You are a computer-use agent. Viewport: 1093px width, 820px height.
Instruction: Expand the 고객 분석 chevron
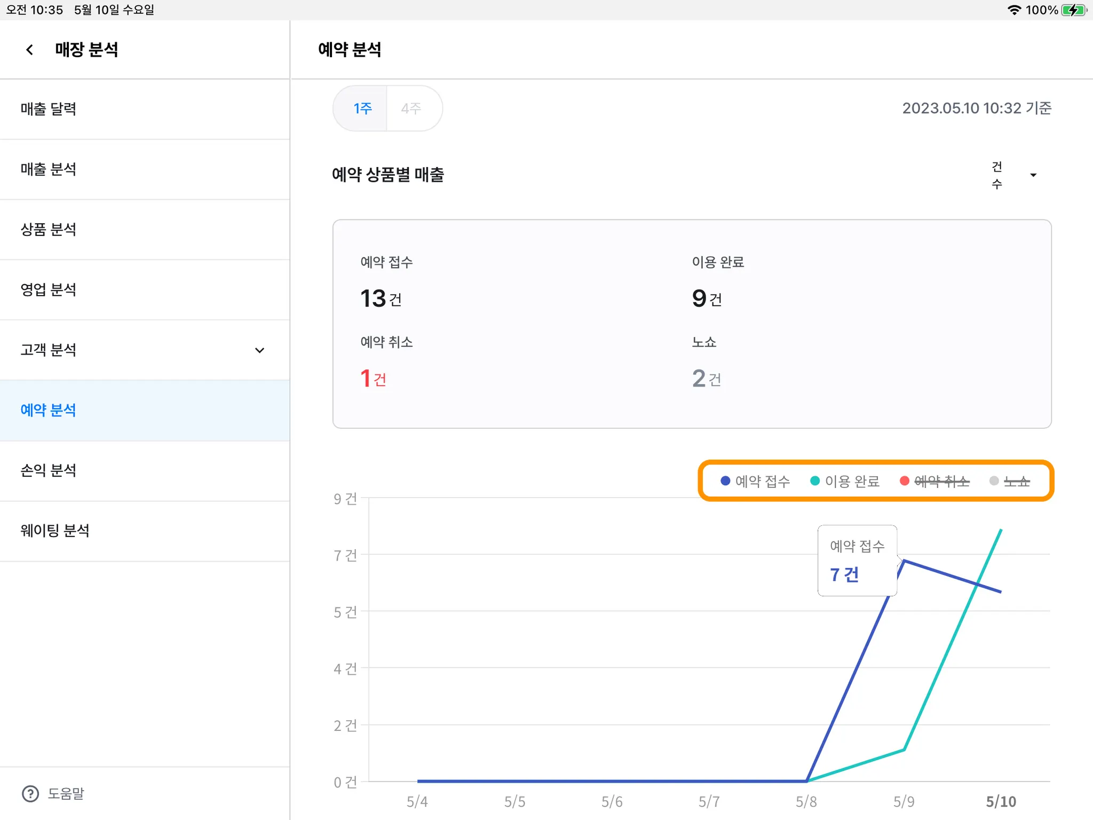tap(259, 350)
